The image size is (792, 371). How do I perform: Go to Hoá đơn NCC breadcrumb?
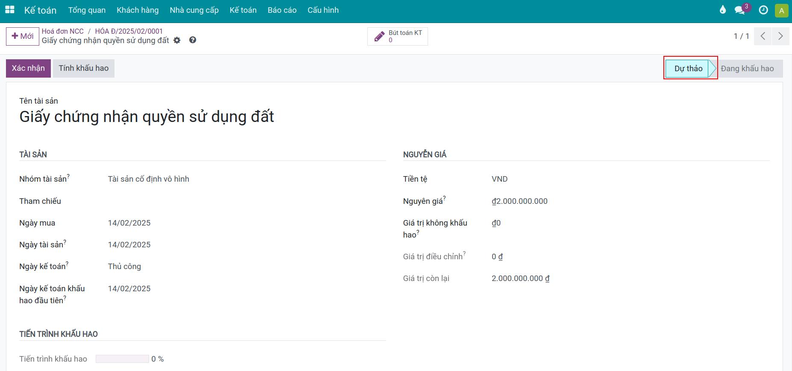tap(63, 31)
